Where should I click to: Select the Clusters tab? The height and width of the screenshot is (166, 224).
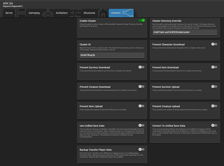pos(121,13)
